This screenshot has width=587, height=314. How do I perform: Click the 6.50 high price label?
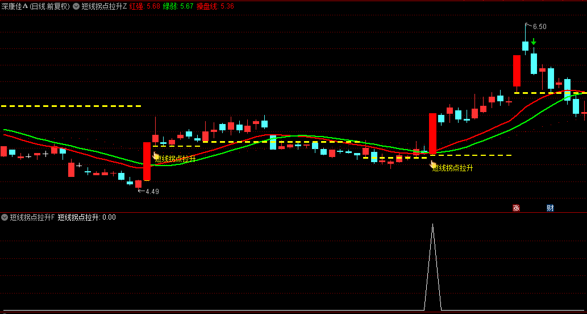pos(539,27)
